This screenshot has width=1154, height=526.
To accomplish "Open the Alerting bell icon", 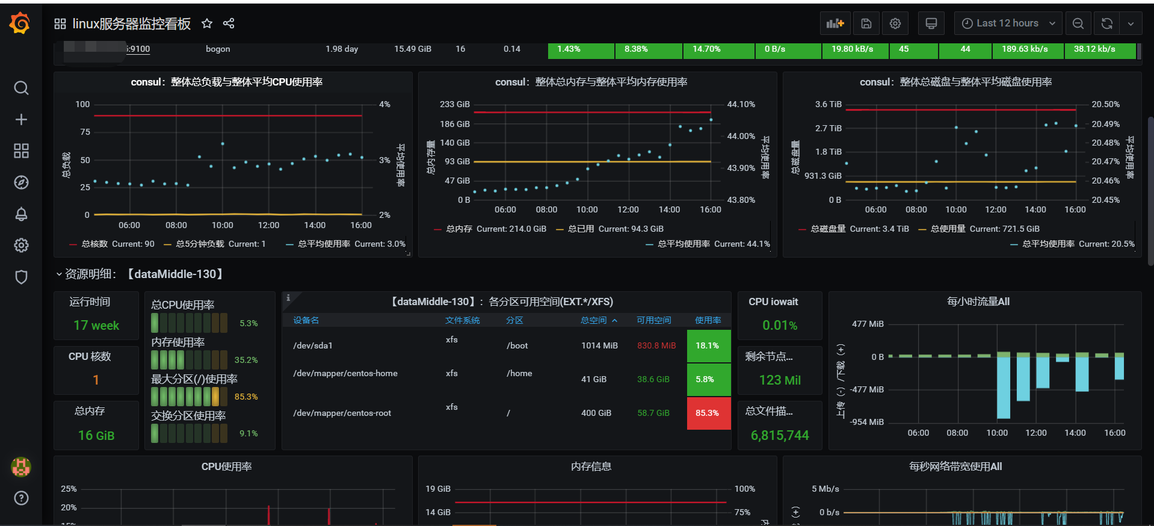I will [x=21, y=214].
